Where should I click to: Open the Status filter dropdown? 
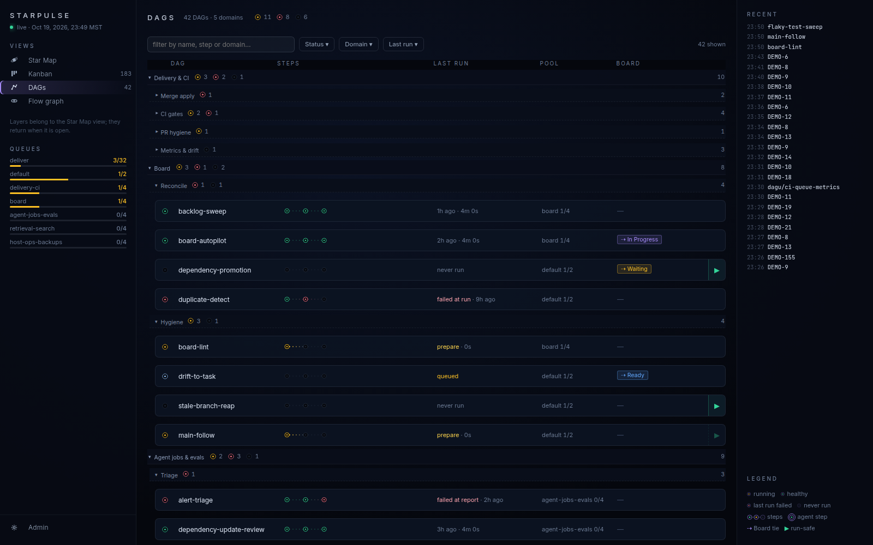click(x=317, y=45)
